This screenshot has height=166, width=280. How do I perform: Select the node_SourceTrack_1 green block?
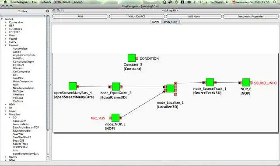210,82
